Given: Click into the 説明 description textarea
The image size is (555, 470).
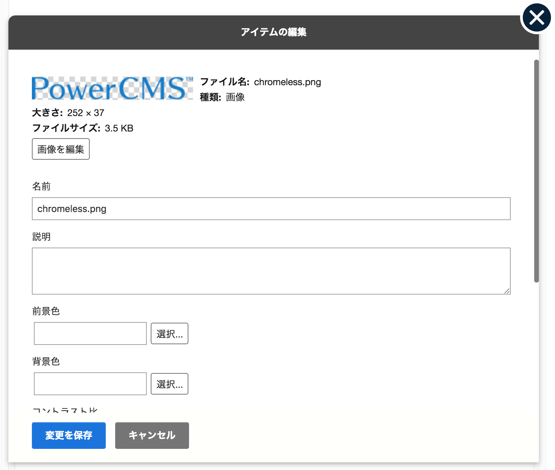Looking at the screenshot, I should coord(271,271).
